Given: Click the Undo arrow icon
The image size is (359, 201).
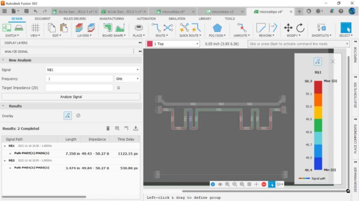Looking at the screenshot, I should 36,11.
